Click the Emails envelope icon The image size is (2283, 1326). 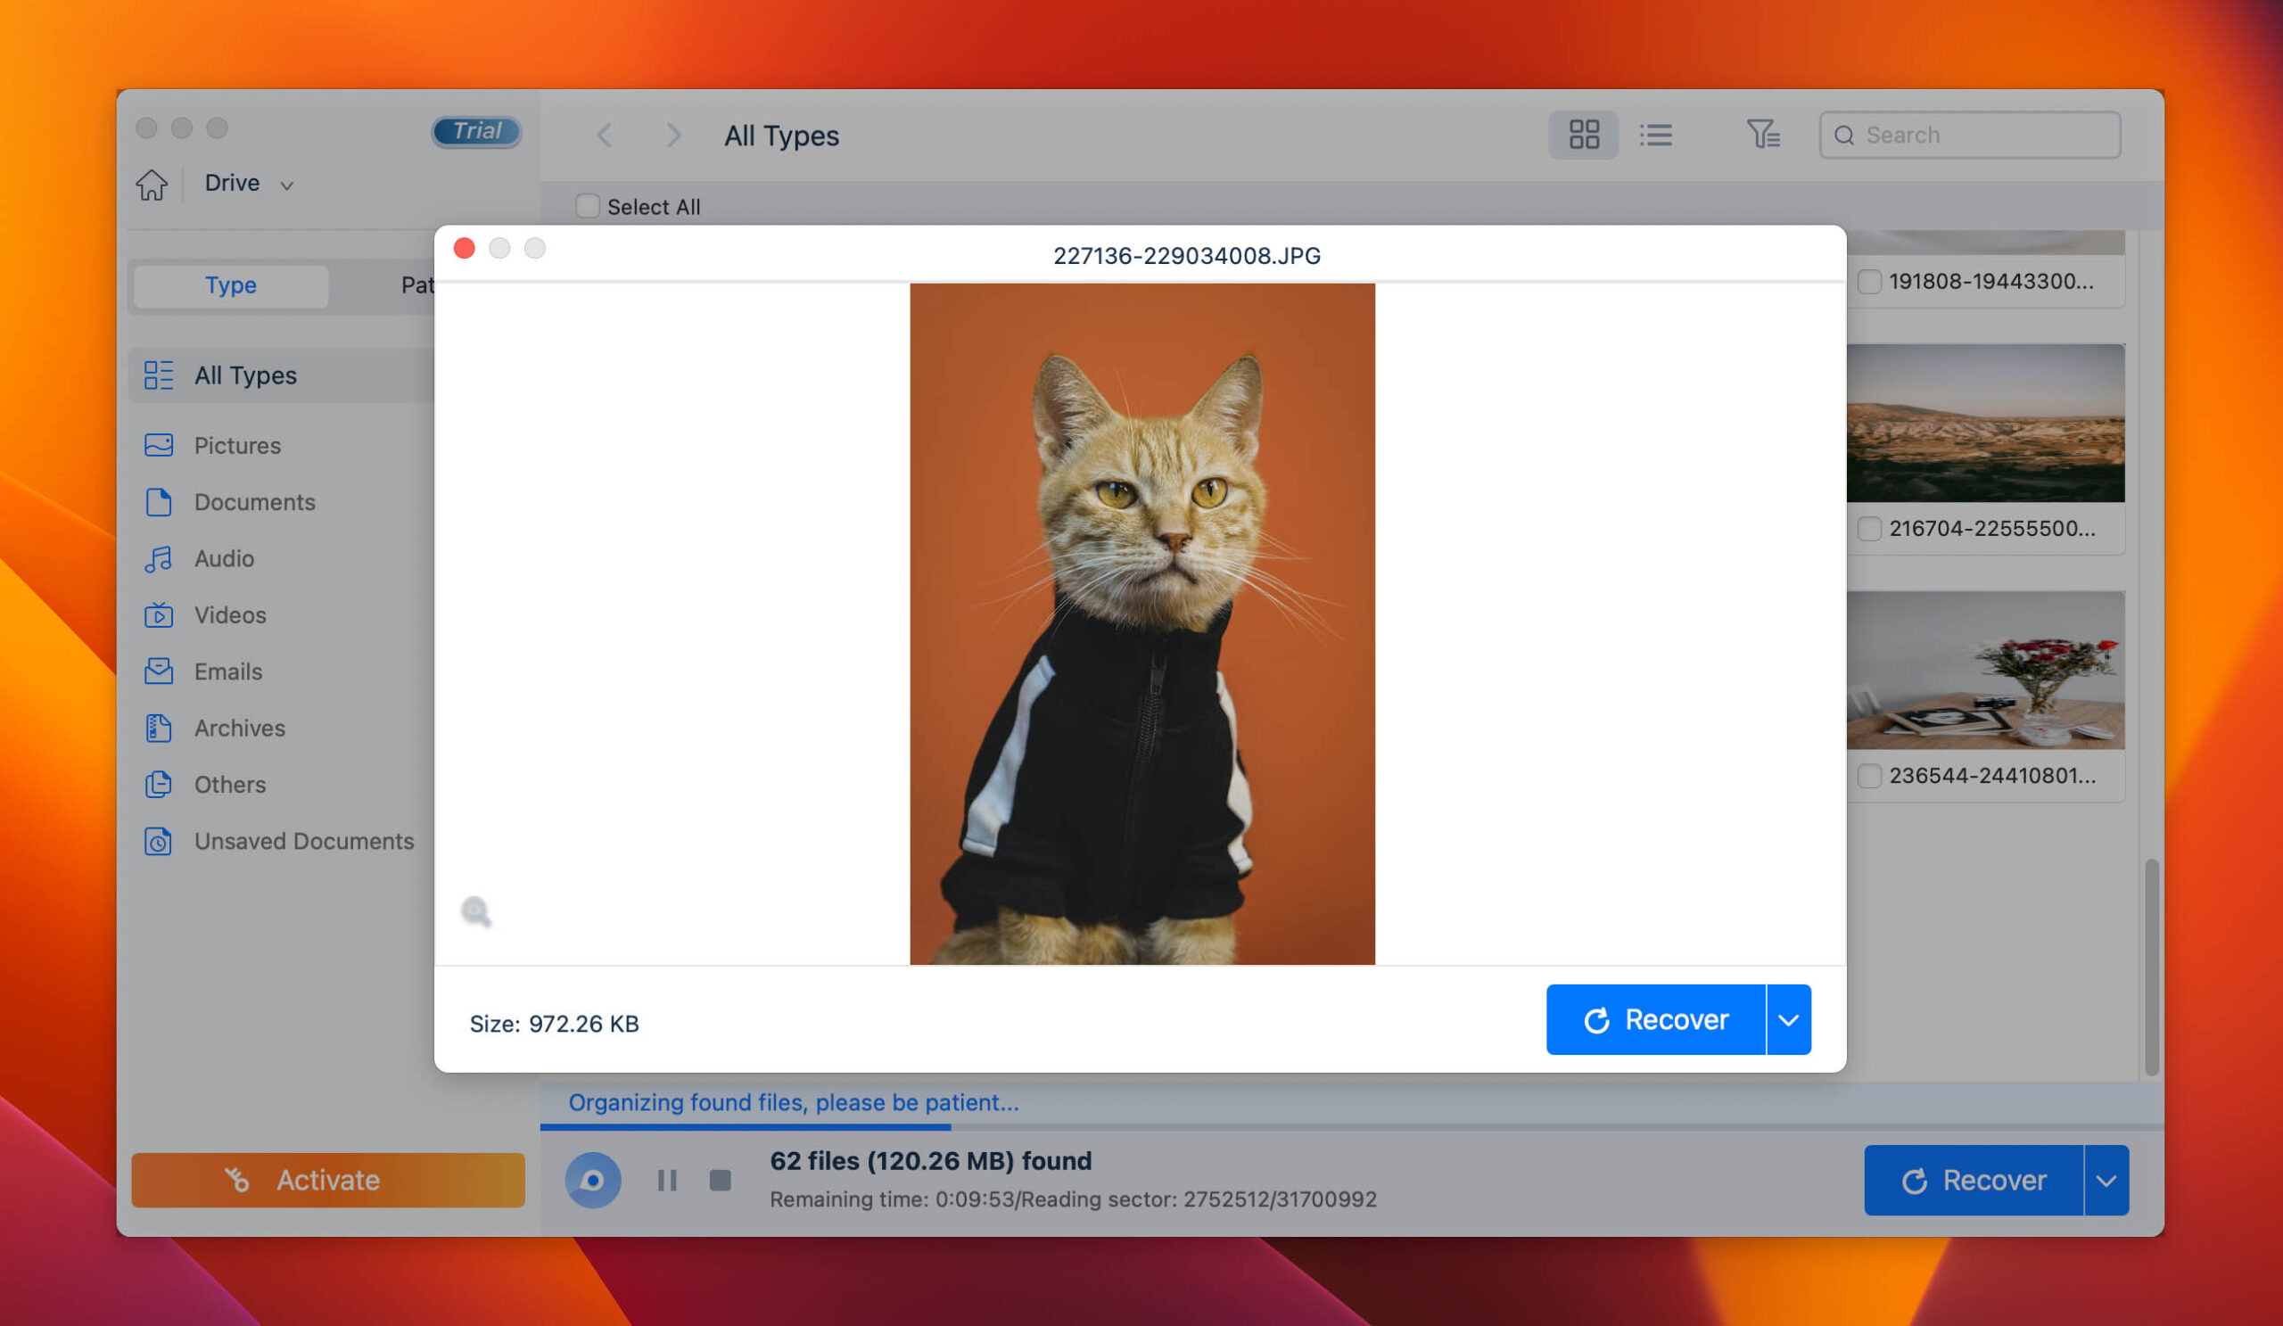click(x=159, y=671)
